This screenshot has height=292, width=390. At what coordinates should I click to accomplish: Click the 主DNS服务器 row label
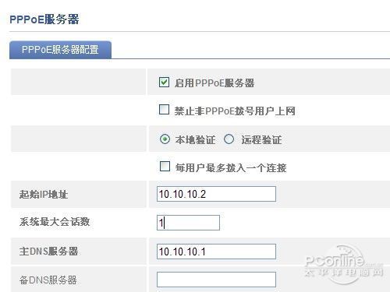click(48, 251)
